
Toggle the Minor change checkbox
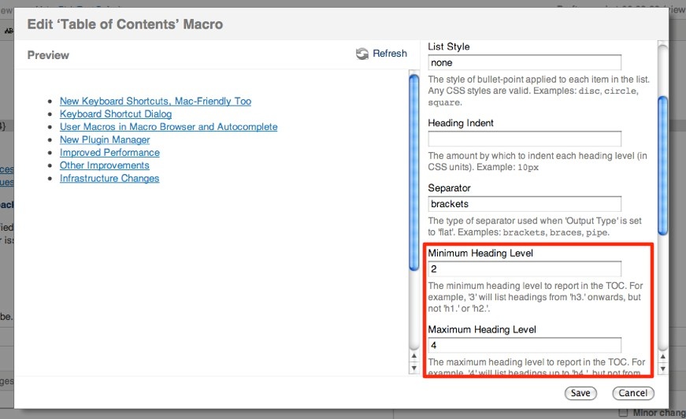pos(624,413)
